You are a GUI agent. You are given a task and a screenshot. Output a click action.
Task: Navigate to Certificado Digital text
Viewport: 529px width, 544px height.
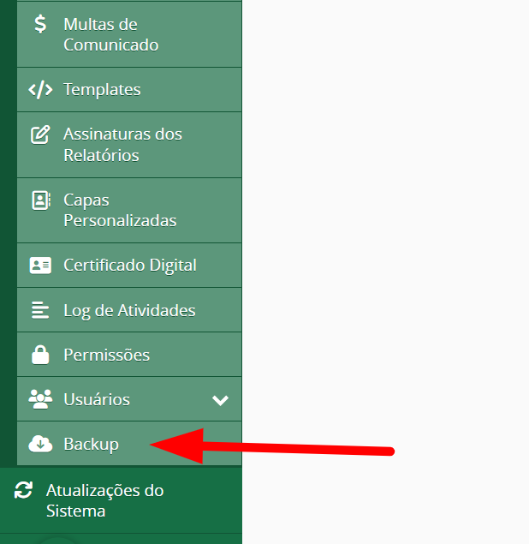click(129, 266)
